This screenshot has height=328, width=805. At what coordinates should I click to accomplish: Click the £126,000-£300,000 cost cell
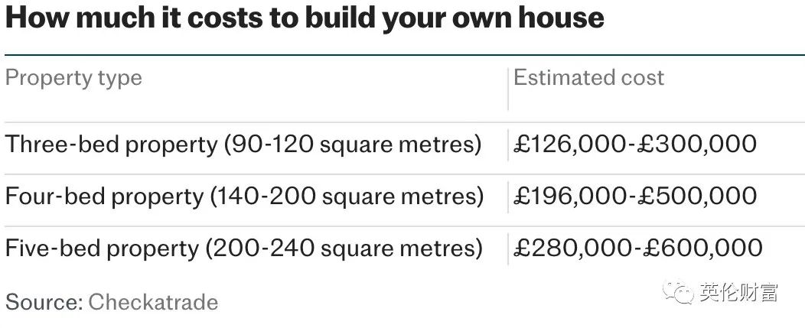[x=634, y=144]
